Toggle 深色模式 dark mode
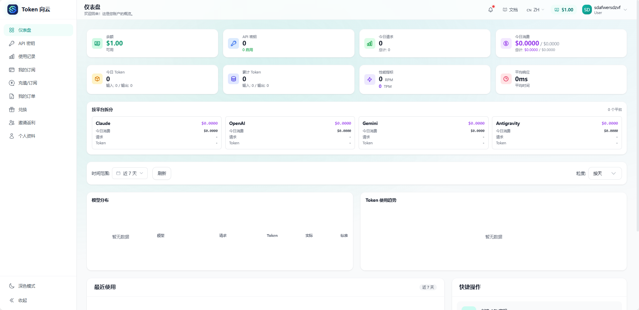Screen dimensions: 639x310 click(38, 286)
